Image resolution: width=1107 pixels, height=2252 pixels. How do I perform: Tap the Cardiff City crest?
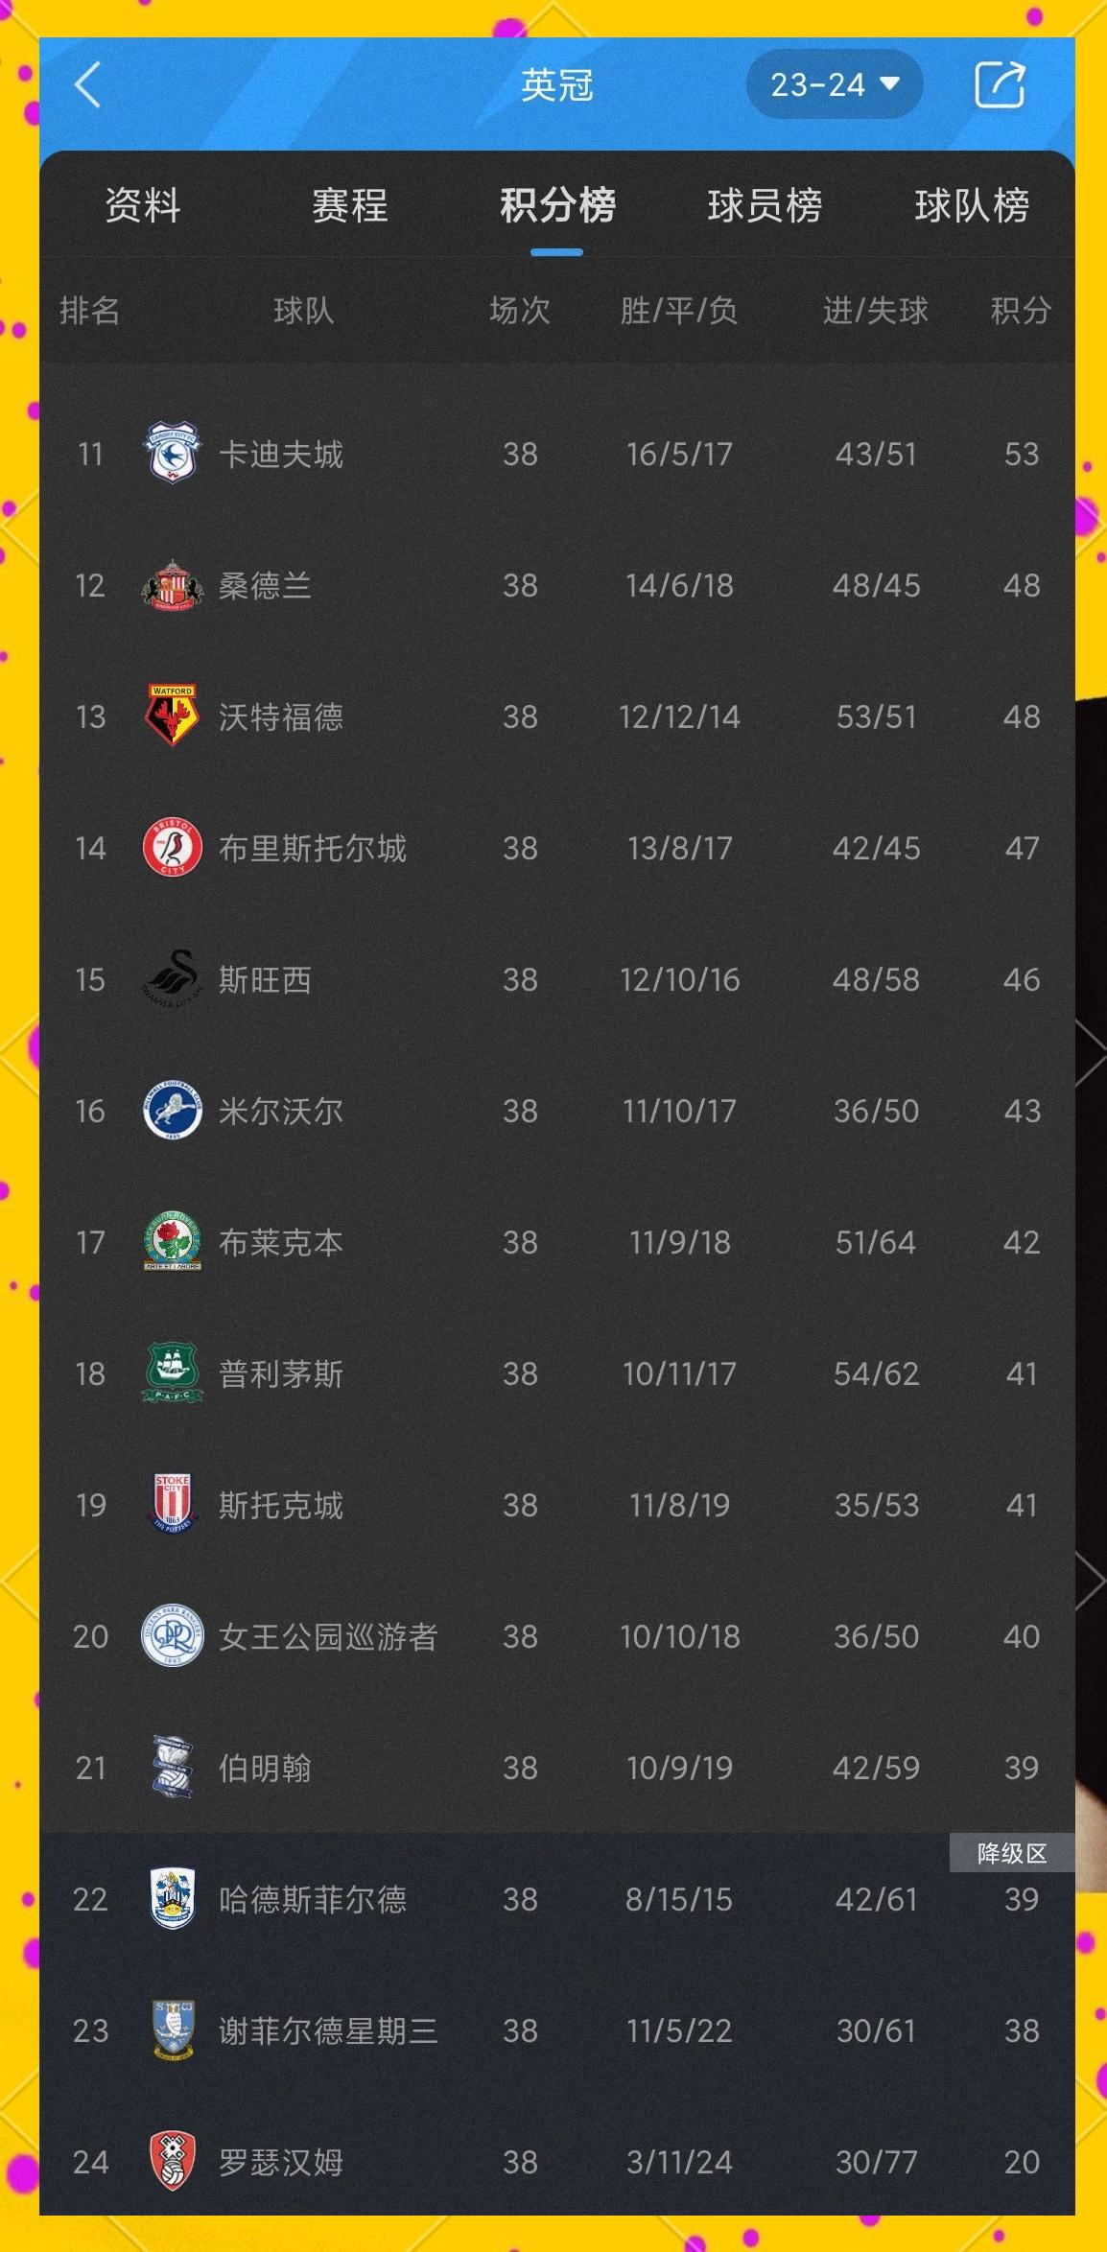tap(172, 453)
